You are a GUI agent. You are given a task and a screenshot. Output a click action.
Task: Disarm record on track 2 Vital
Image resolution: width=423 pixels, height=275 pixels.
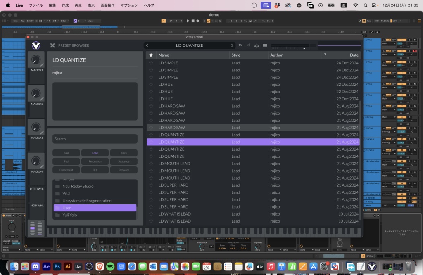pyautogui.click(x=415, y=51)
